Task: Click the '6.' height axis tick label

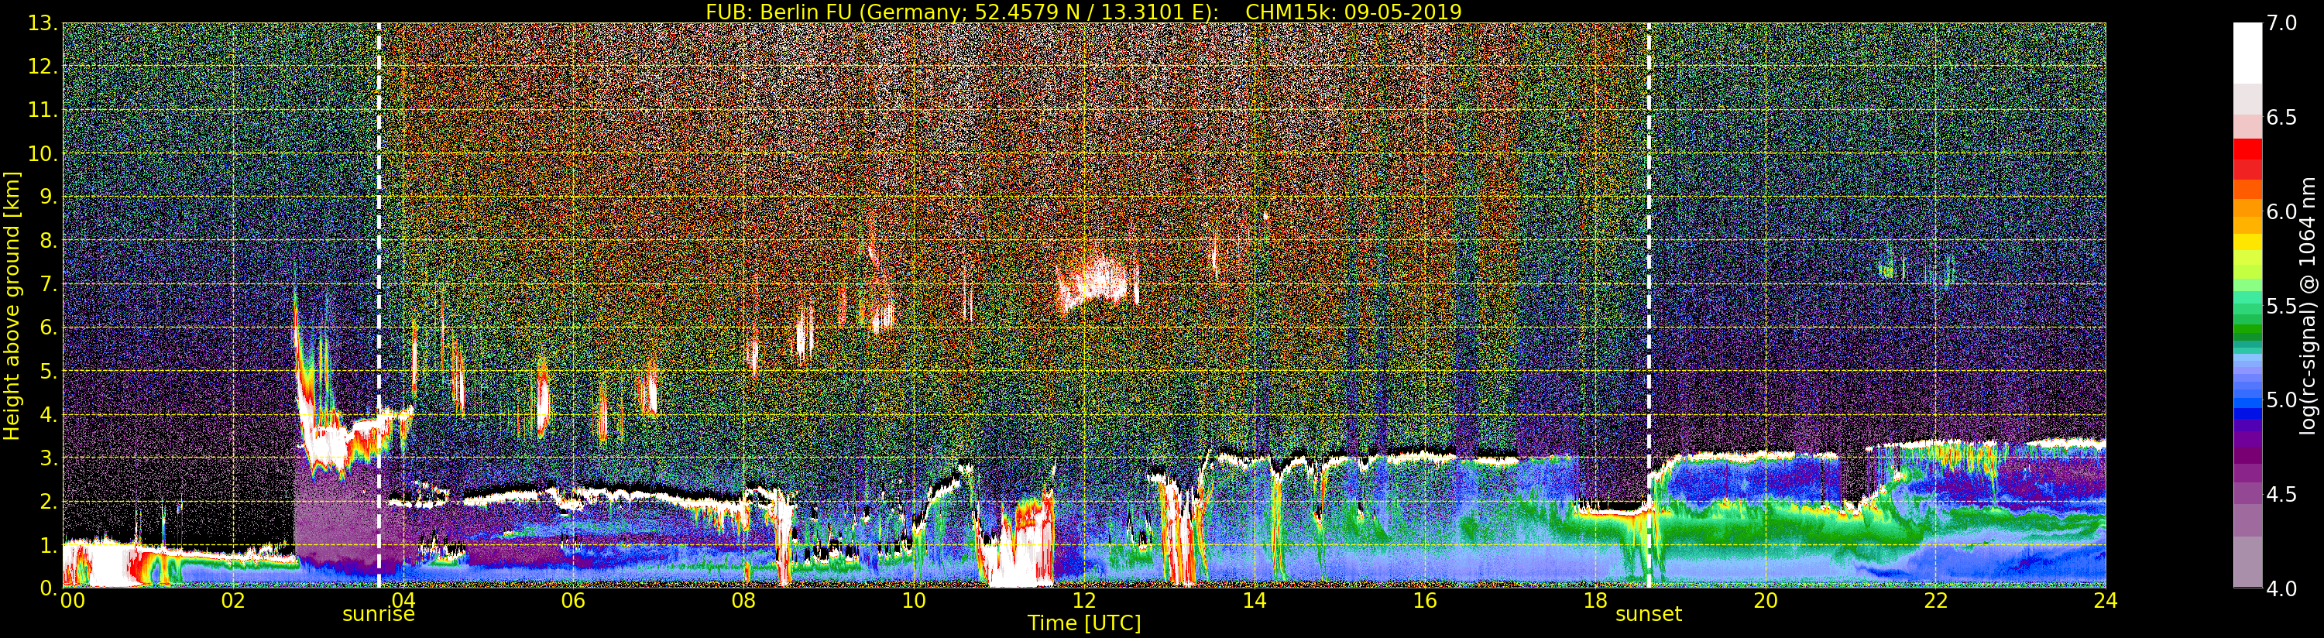Action: point(49,328)
